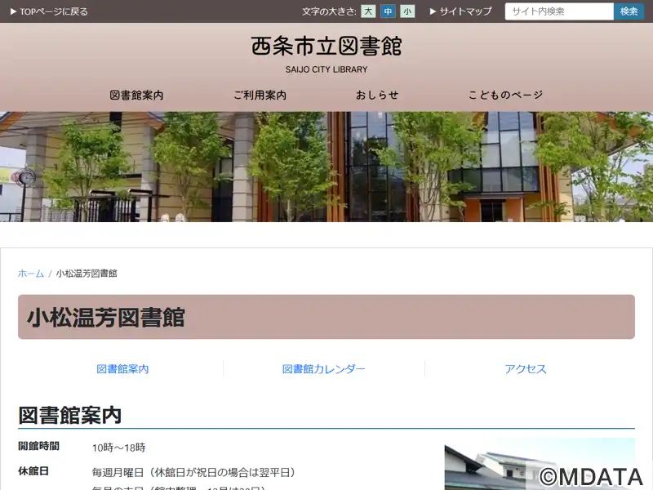The image size is (653, 490).
Task: Click the 検索 button
Action: pos(629,11)
